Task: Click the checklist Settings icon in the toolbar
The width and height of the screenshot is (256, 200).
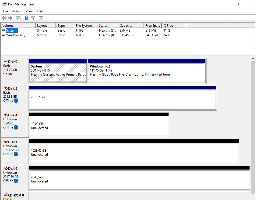Action: 41,18
